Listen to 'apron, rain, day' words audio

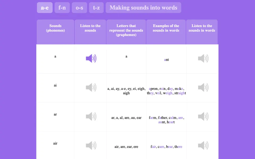(203, 87)
